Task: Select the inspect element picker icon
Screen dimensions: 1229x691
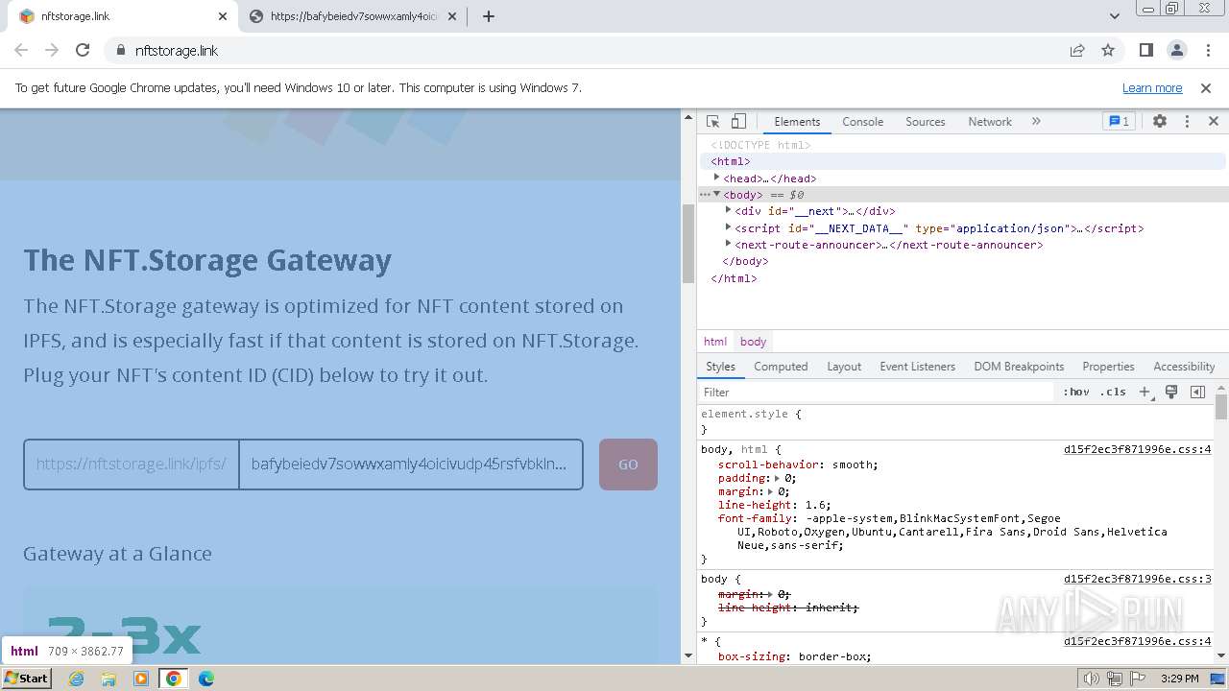Action: click(x=712, y=122)
